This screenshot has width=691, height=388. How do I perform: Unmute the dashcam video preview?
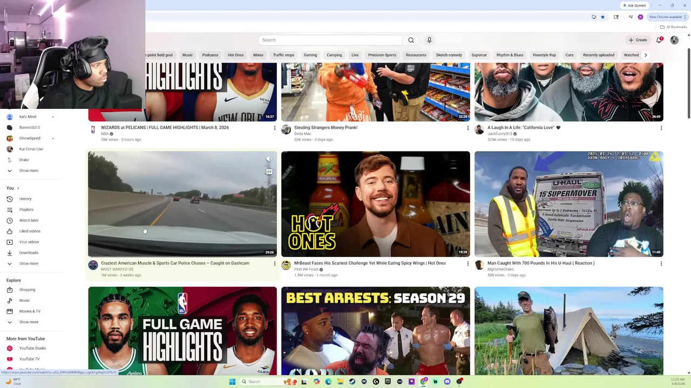(269, 159)
